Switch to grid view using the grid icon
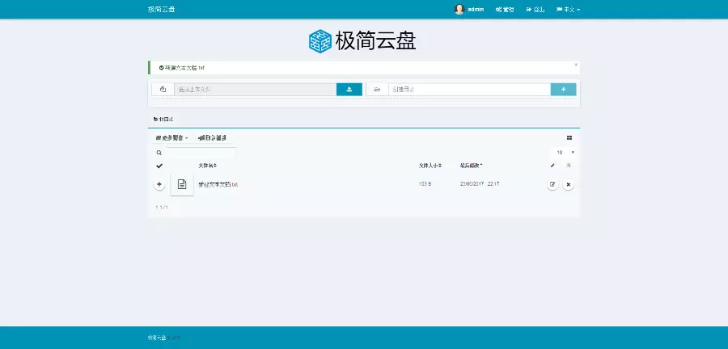Viewport: 728px width, 349px height. coord(569,138)
